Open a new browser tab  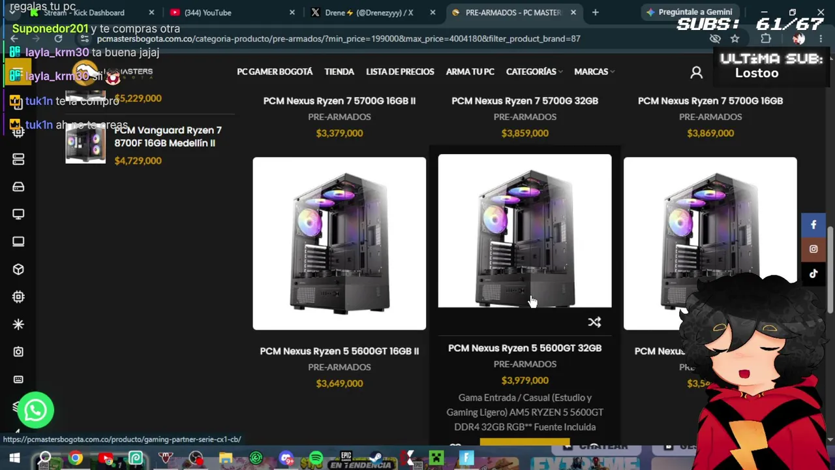[595, 12]
